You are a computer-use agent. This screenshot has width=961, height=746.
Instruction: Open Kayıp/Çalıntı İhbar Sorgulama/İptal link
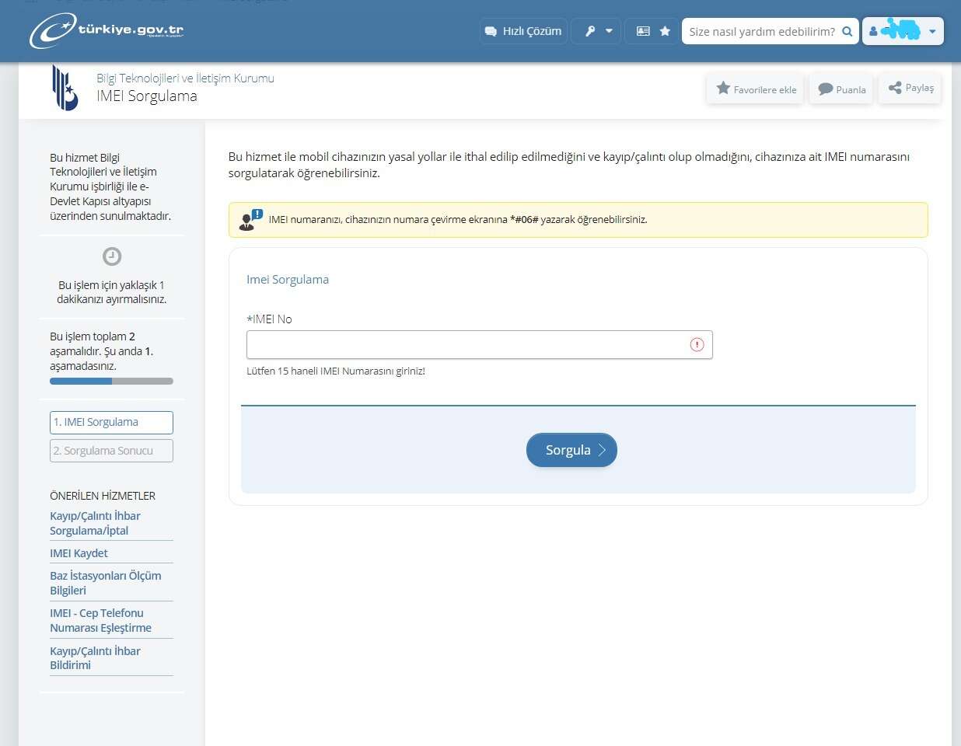(x=95, y=523)
